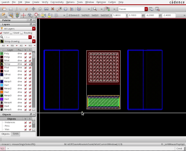This screenshot has width=186, height=151.
Task: Click the NS none-selectable button
Action: click(30, 46)
